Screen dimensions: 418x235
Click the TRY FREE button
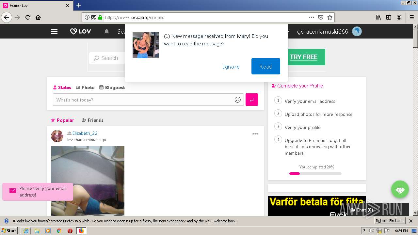click(x=304, y=57)
